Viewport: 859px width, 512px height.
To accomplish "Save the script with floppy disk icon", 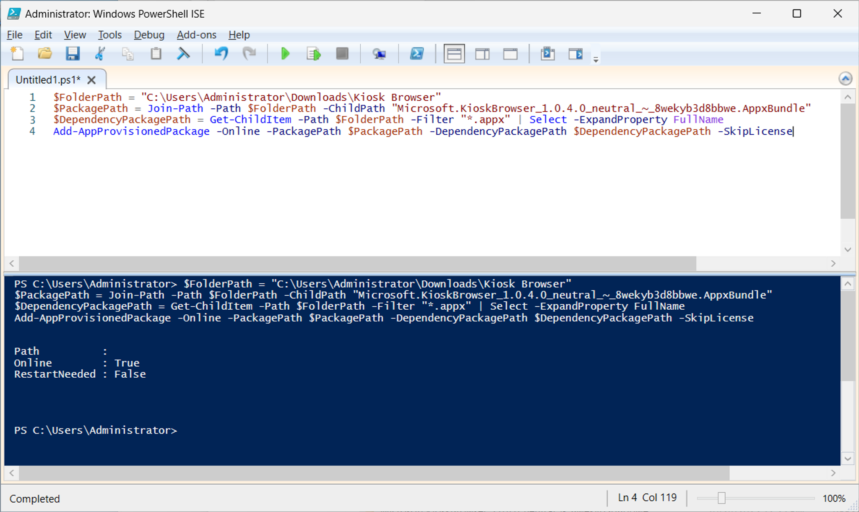I will 73,54.
